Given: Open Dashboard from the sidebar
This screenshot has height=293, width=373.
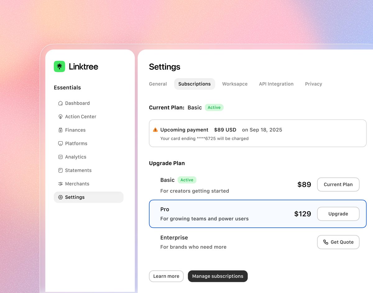Looking at the screenshot, I should [89, 103].
